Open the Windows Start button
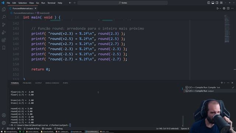Image resolution: width=236 pixels, height=133 pixels. [x=1, y=132]
